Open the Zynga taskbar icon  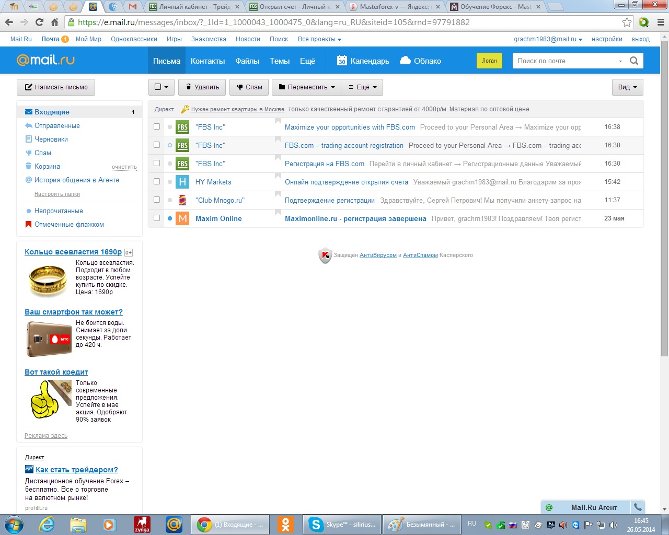click(142, 524)
